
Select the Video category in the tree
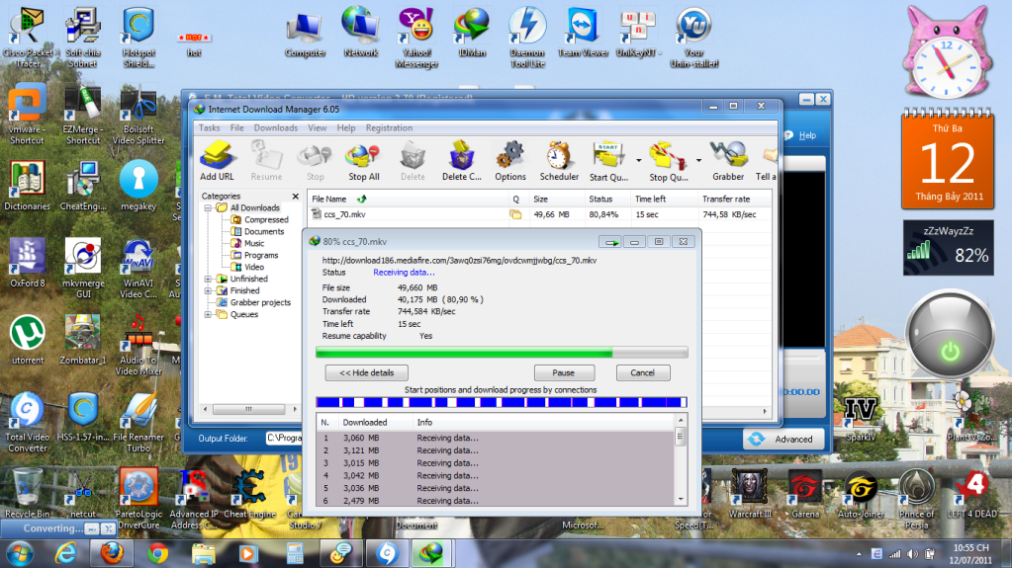pyautogui.click(x=253, y=268)
